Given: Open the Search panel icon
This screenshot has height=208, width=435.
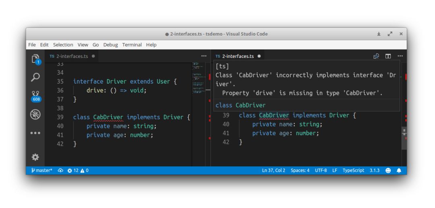Looking at the screenshot, I should 35,77.
